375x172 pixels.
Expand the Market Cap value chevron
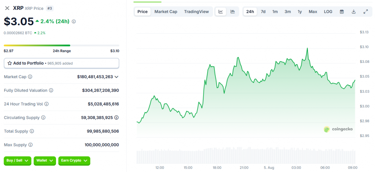point(116,77)
